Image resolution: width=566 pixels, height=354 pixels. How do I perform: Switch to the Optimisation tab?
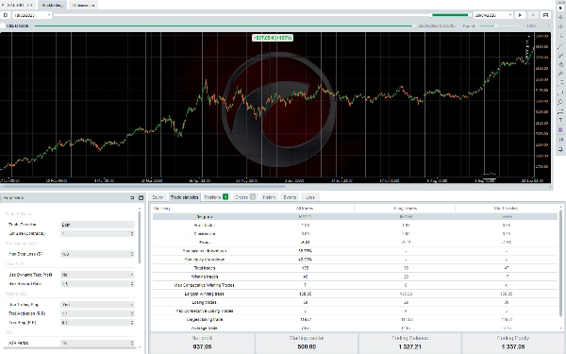(x=83, y=5)
